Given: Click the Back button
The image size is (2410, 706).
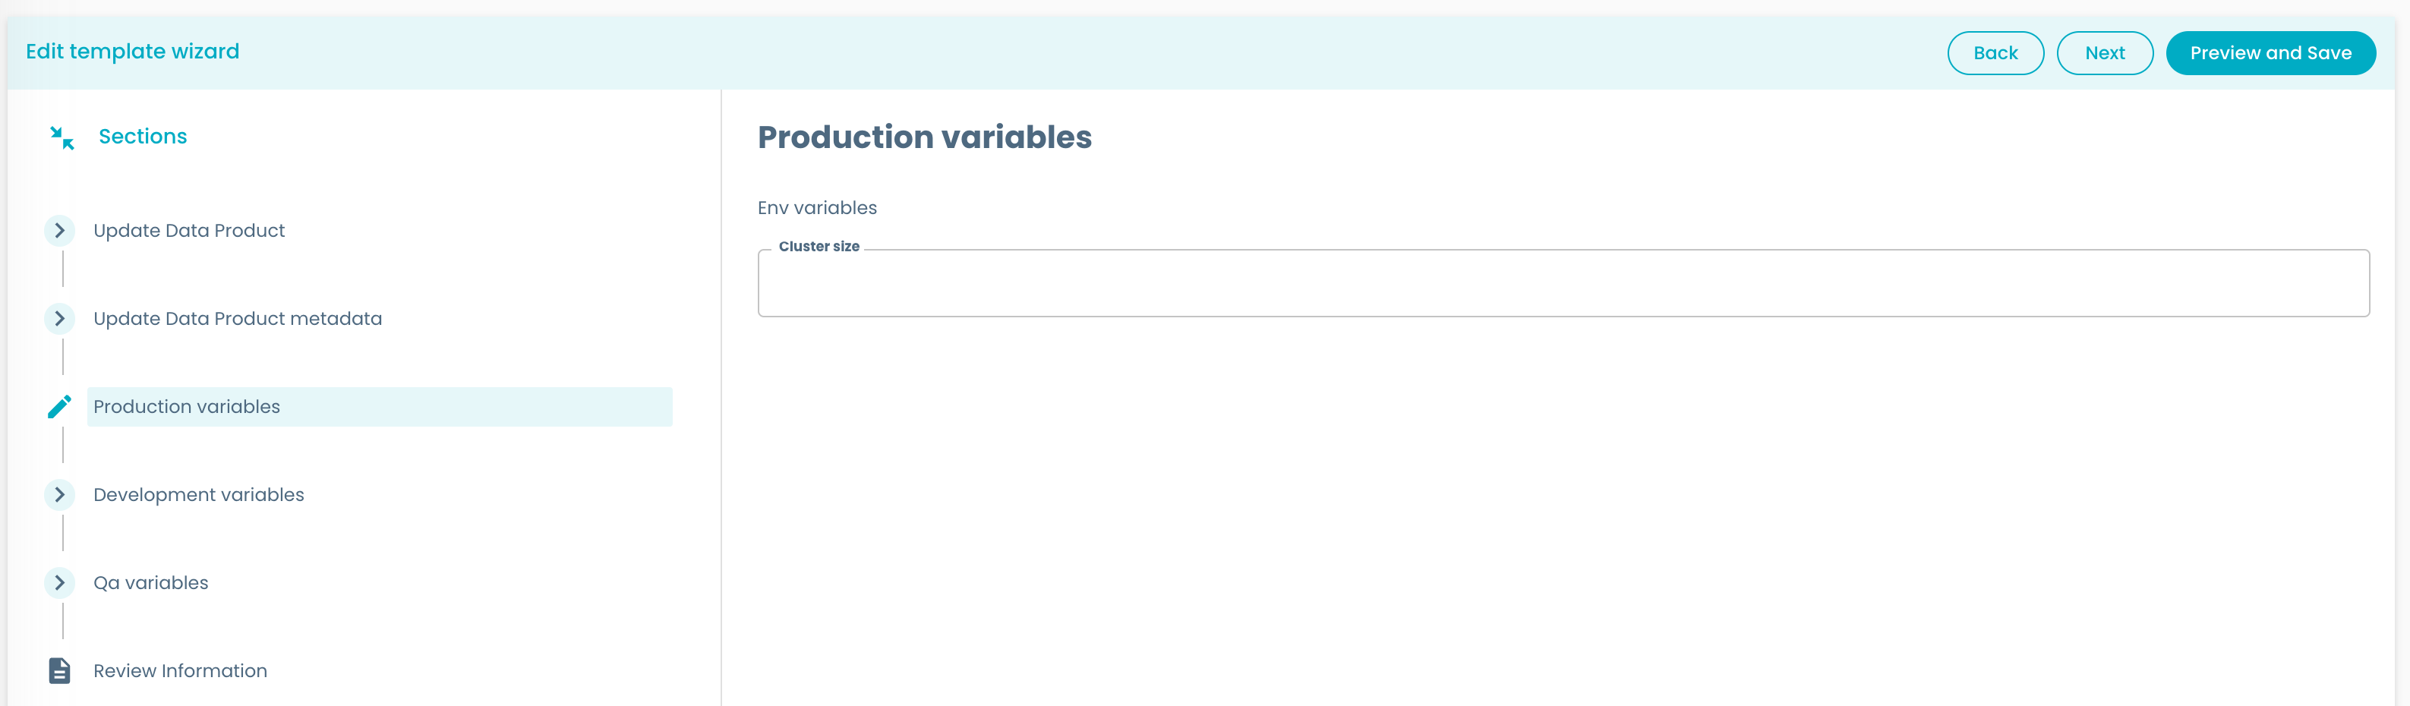Looking at the screenshot, I should coord(1995,52).
